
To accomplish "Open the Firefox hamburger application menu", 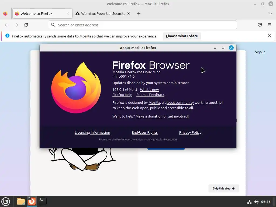I will (x=270, y=25).
